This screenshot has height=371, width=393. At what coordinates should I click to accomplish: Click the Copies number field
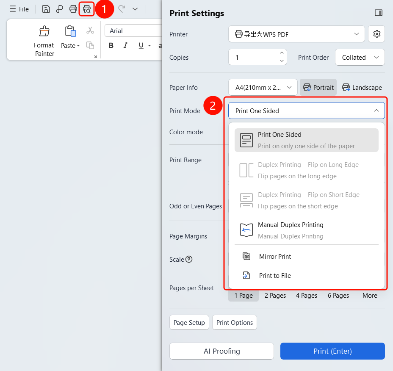tap(257, 58)
